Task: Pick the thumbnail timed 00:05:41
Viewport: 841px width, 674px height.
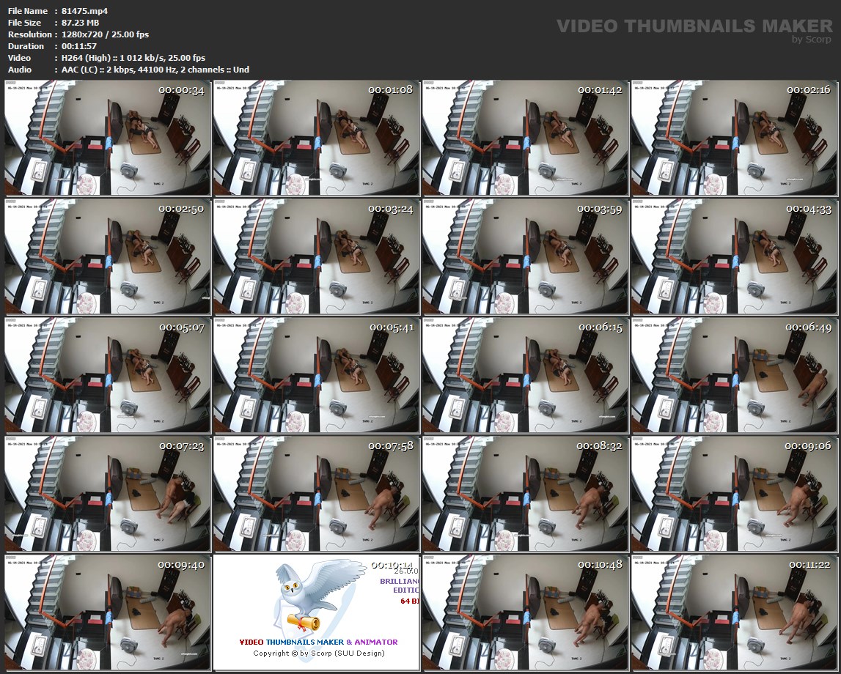Action: coord(317,375)
